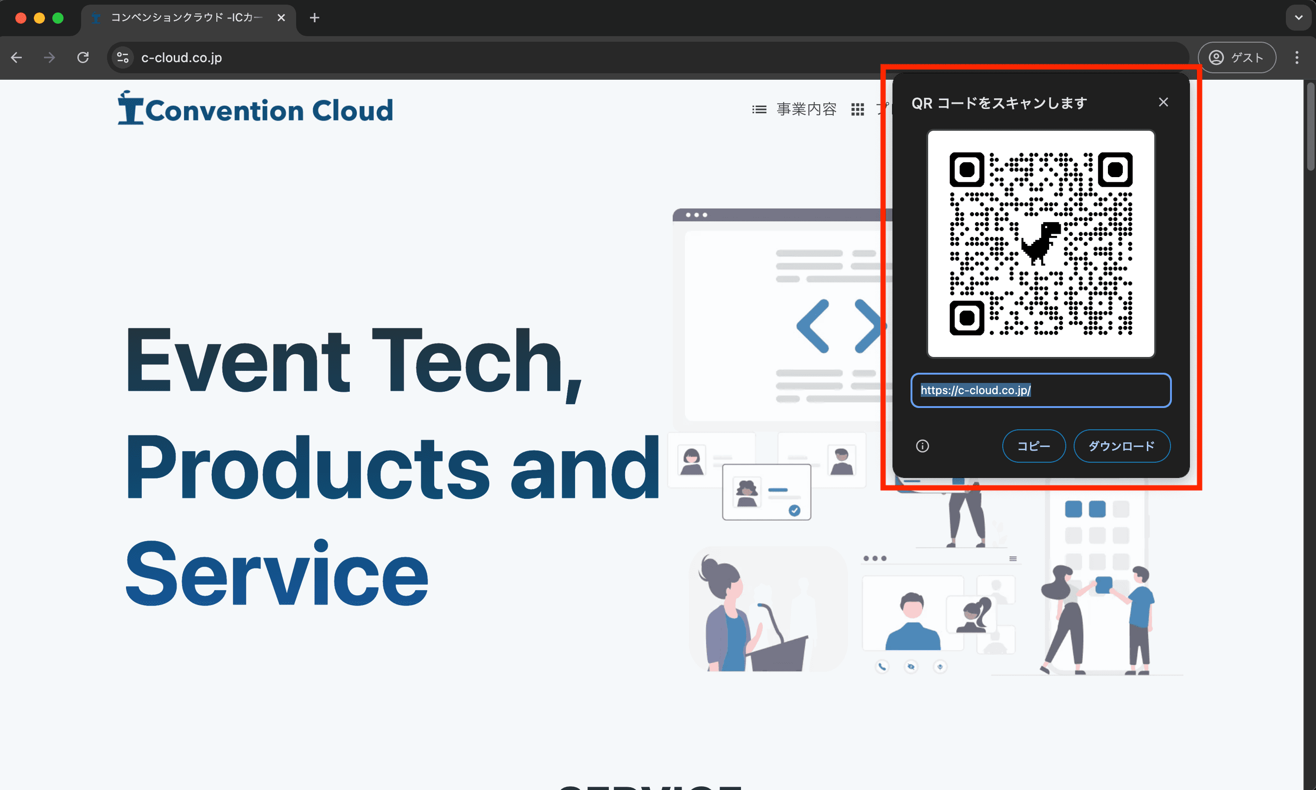Click the hamburger icon above video call illustration
Viewport: 1316px width, 790px height.
(x=1013, y=559)
